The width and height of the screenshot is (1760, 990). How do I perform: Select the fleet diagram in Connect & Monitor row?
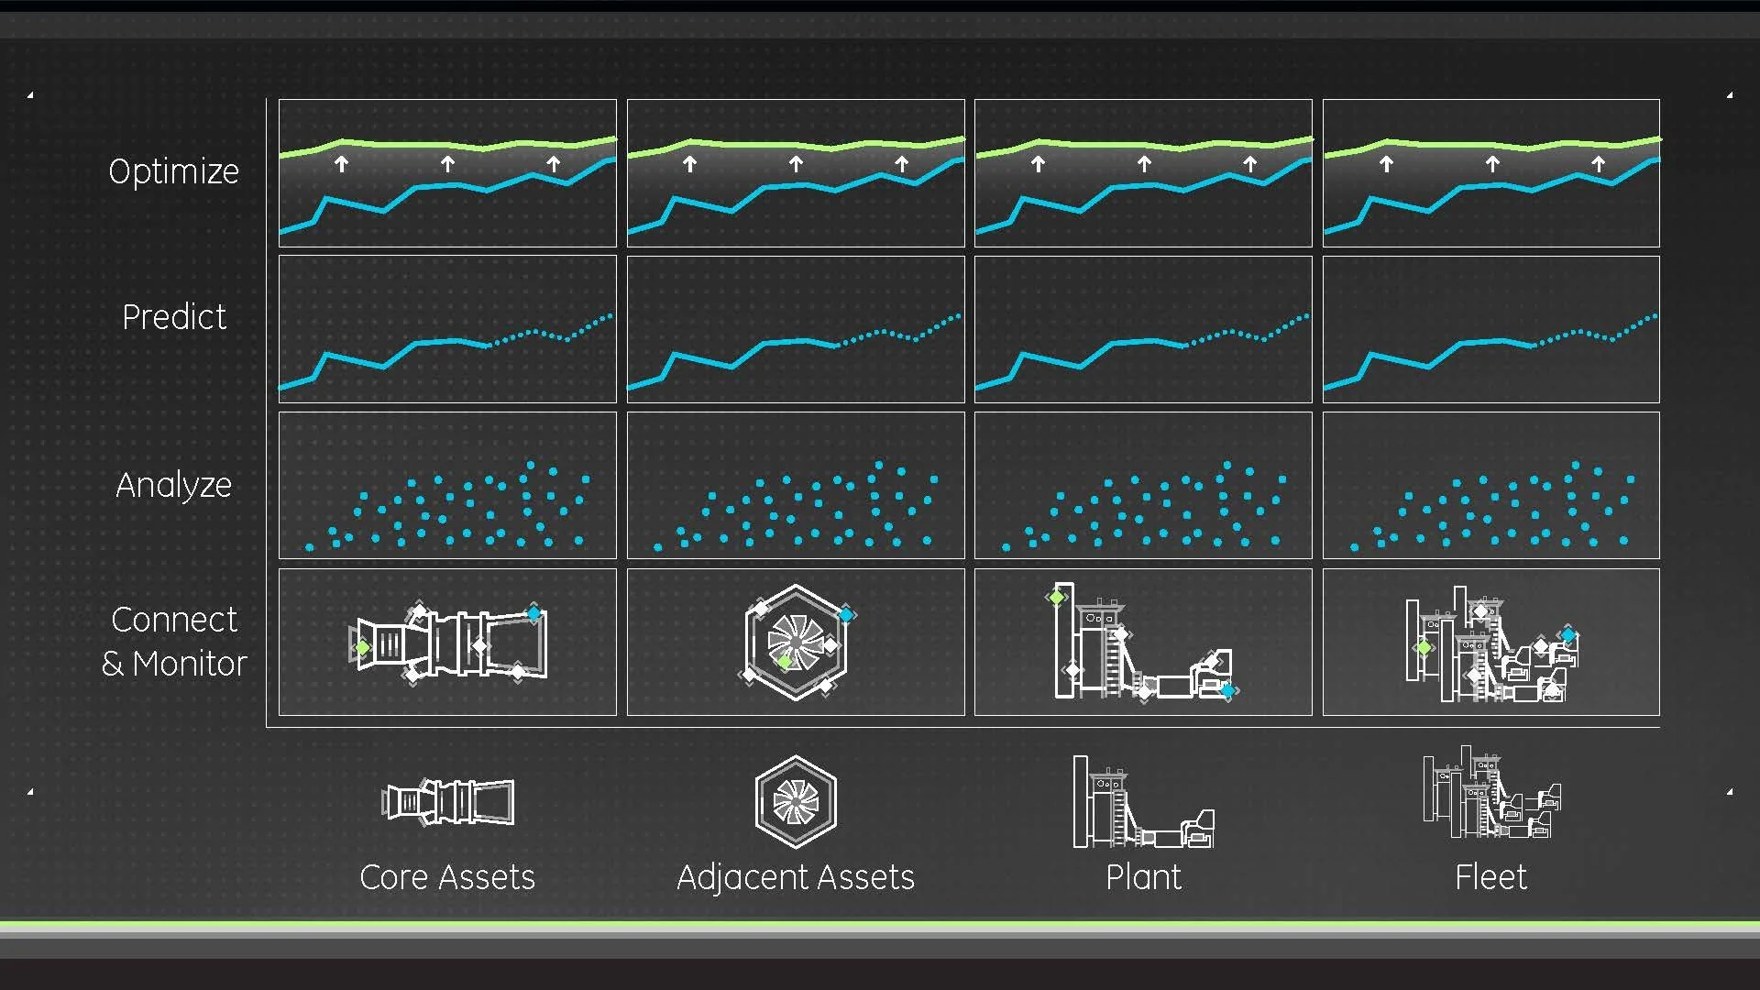[1491, 642]
